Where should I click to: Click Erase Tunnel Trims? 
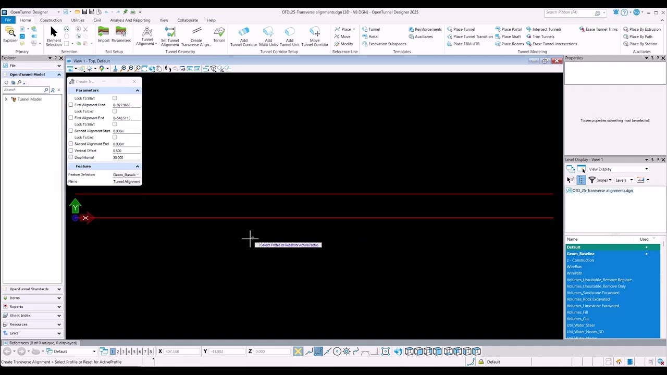(599, 29)
